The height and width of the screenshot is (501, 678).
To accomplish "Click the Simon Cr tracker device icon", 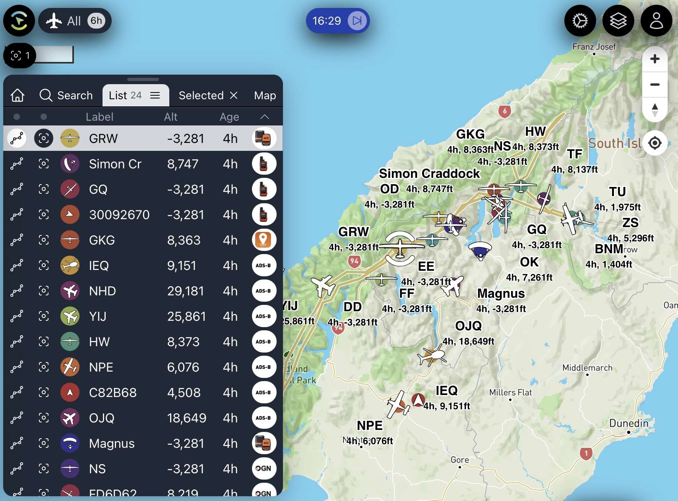I will (x=264, y=164).
